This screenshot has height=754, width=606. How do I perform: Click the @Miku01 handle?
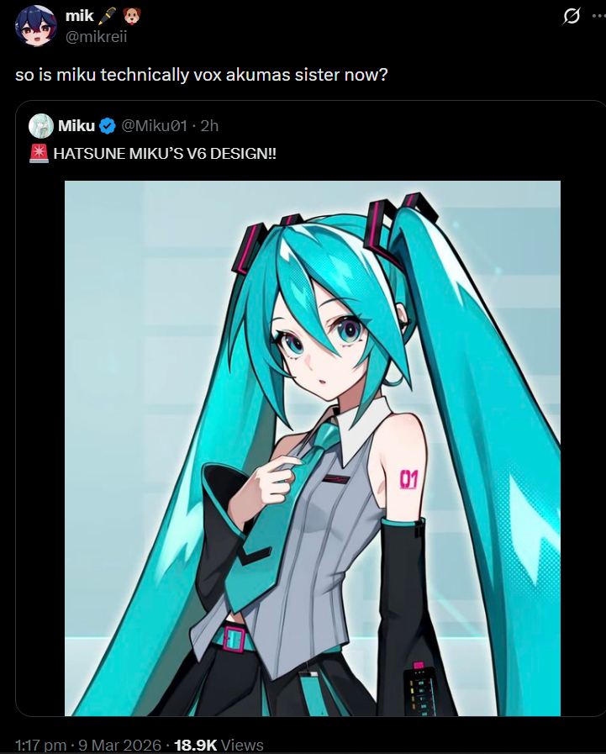154,126
